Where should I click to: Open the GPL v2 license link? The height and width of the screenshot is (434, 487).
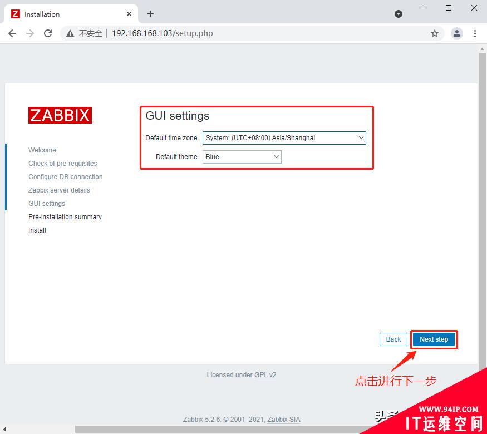tap(265, 375)
